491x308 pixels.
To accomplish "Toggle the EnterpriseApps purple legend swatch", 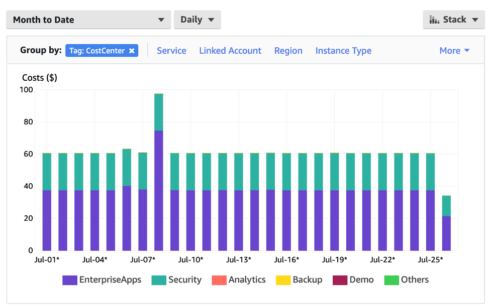I will [x=70, y=280].
